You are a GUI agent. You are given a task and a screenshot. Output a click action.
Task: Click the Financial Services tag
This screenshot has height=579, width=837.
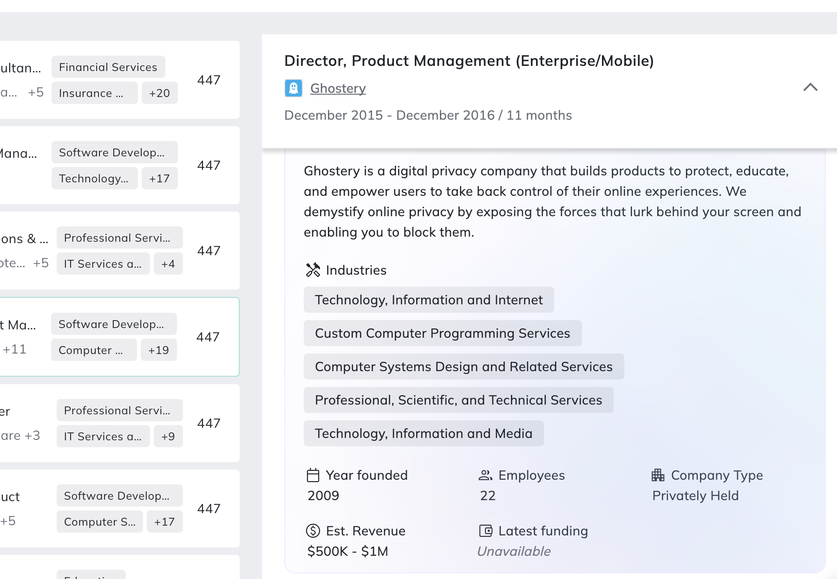click(108, 67)
